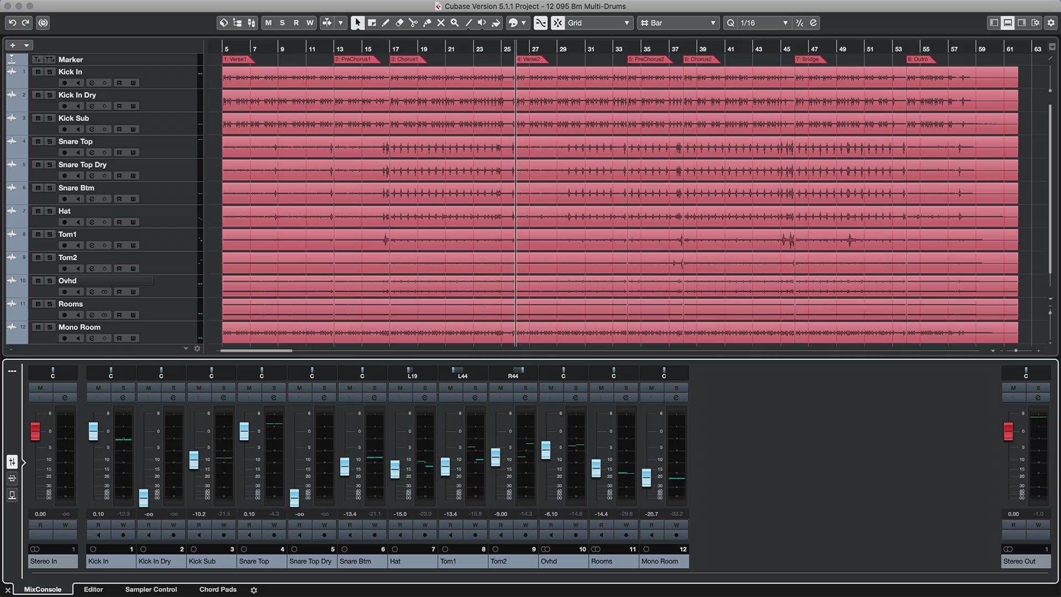
Task: Click the Stereo Out red fader handle
Action: [x=1009, y=432]
